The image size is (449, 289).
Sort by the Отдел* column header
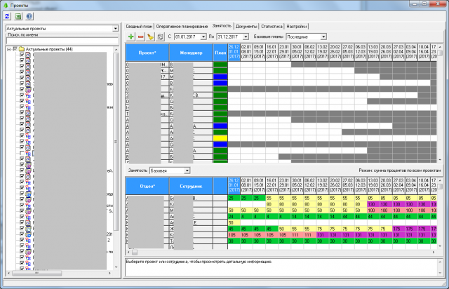pyautogui.click(x=147, y=186)
